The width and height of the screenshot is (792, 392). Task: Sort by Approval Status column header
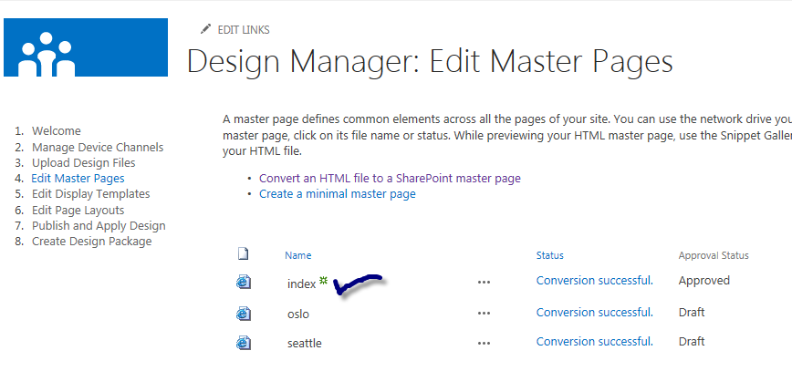coord(713,256)
